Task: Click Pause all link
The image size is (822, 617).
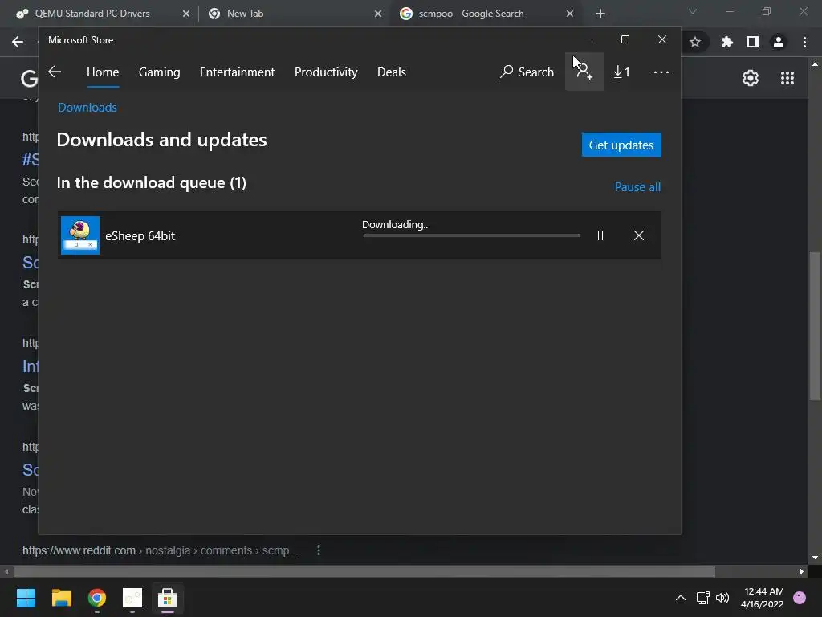Action: coord(637,186)
